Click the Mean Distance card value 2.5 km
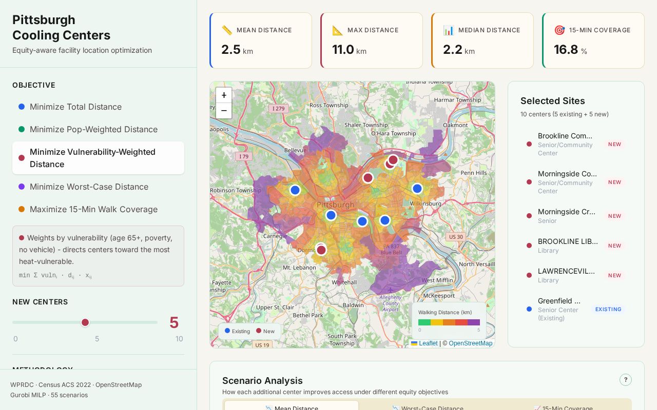Viewport: 657px width, 410px height. point(237,50)
